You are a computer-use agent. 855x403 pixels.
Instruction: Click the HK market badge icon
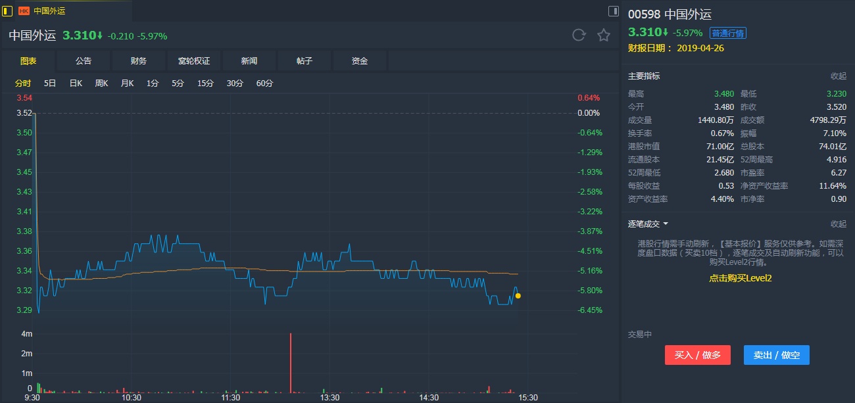[x=24, y=11]
